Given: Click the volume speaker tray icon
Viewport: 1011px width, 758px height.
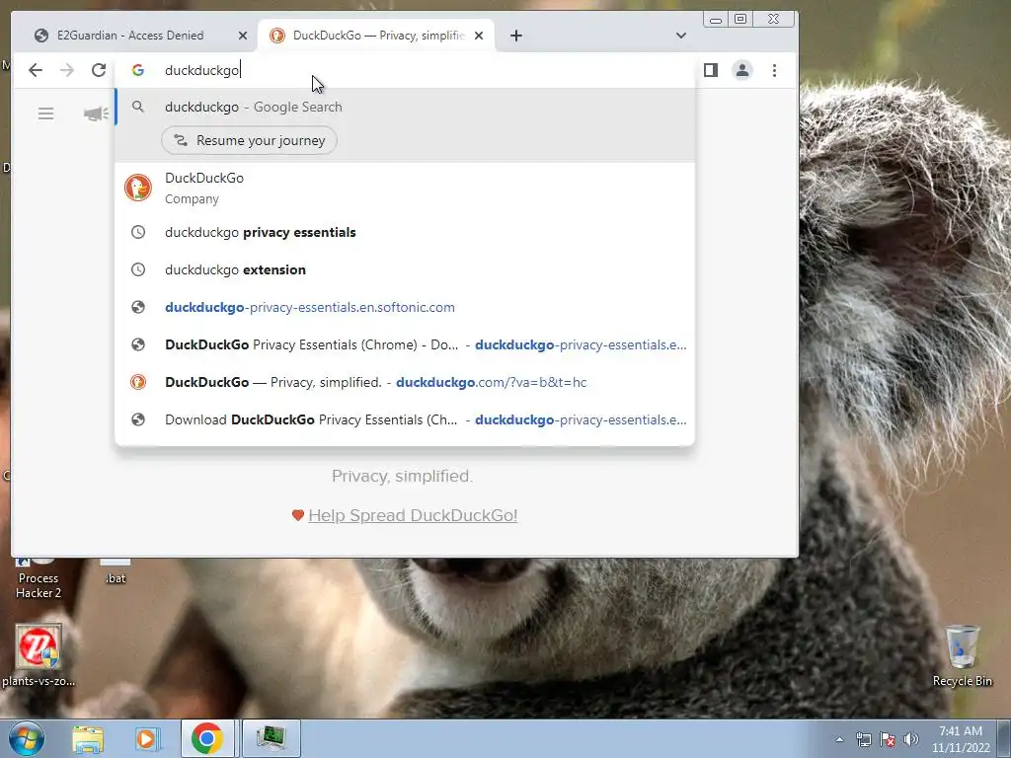Looking at the screenshot, I should pyautogui.click(x=910, y=739).
